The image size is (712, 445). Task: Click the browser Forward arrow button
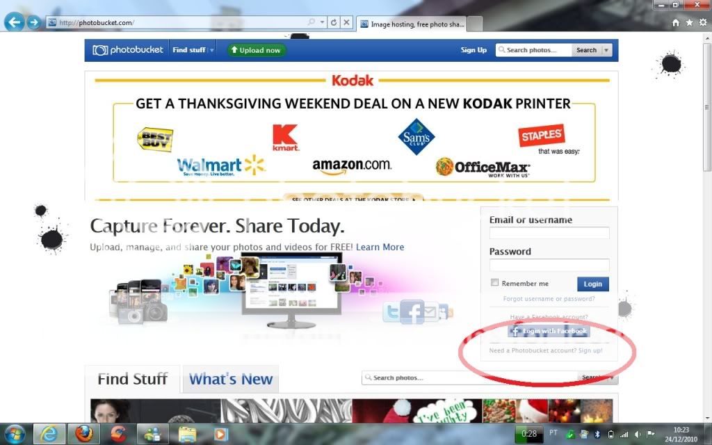click(x=34, y=22)
